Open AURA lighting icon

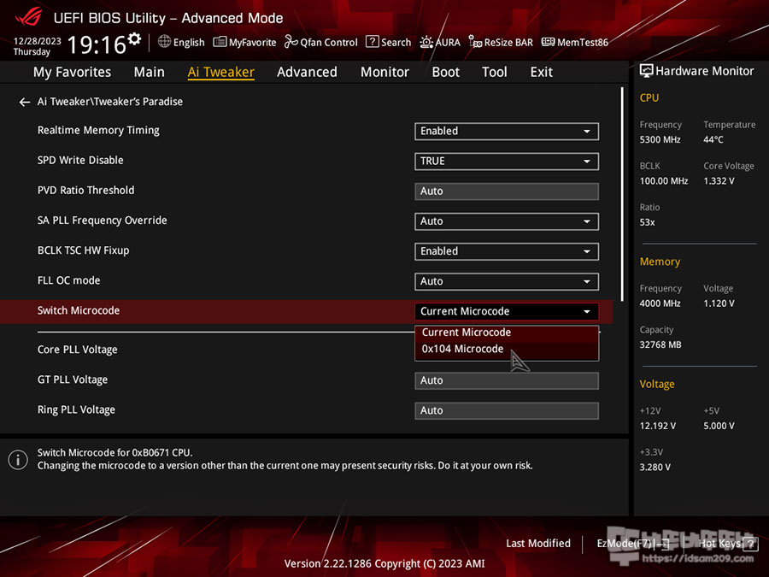[x=426, y=42]
